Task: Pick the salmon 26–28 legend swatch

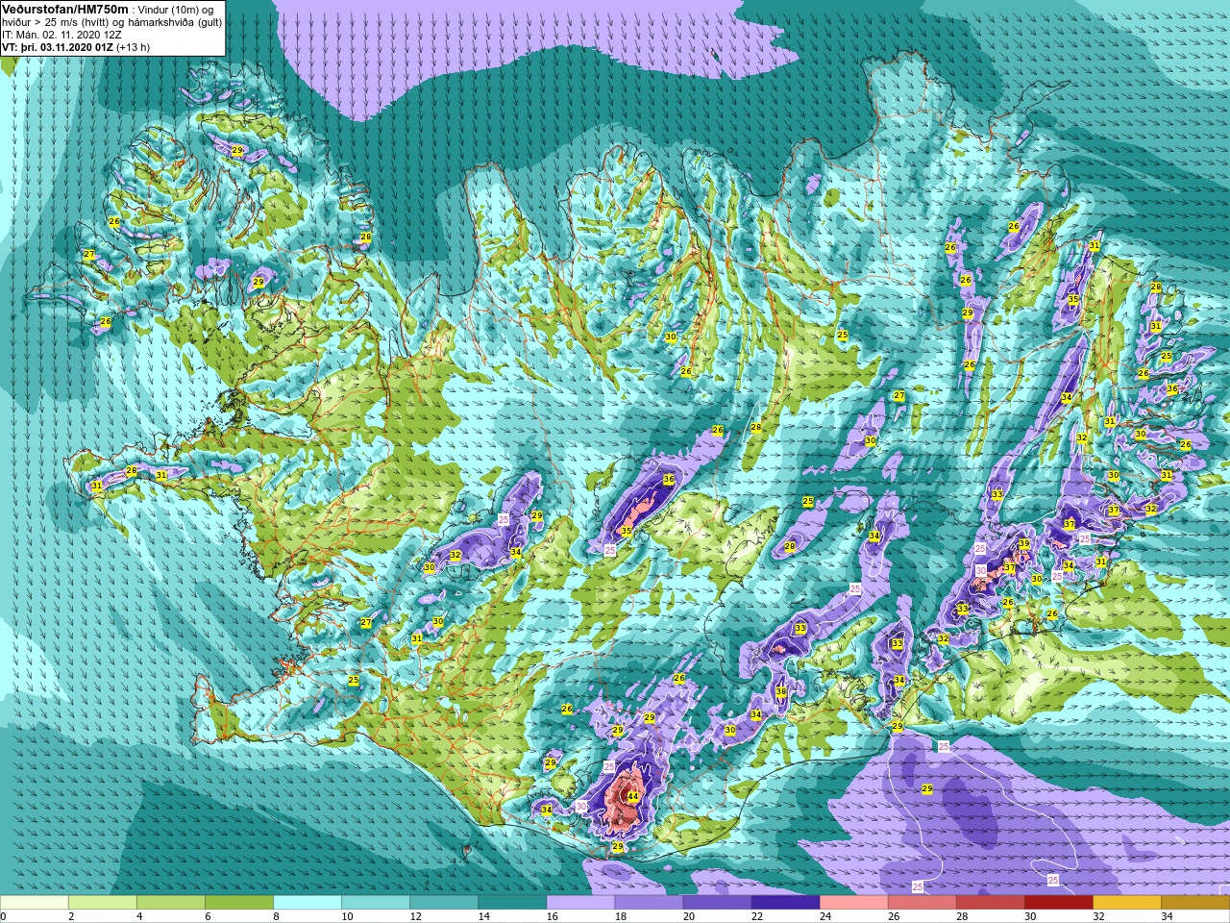Action: pos(922,903)
